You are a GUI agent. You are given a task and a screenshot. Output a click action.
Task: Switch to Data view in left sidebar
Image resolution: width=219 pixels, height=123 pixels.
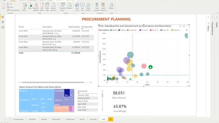pos(3,22)
